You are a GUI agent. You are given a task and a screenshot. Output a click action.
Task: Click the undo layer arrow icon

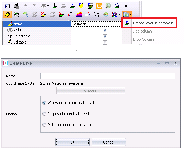pos(117,6)
